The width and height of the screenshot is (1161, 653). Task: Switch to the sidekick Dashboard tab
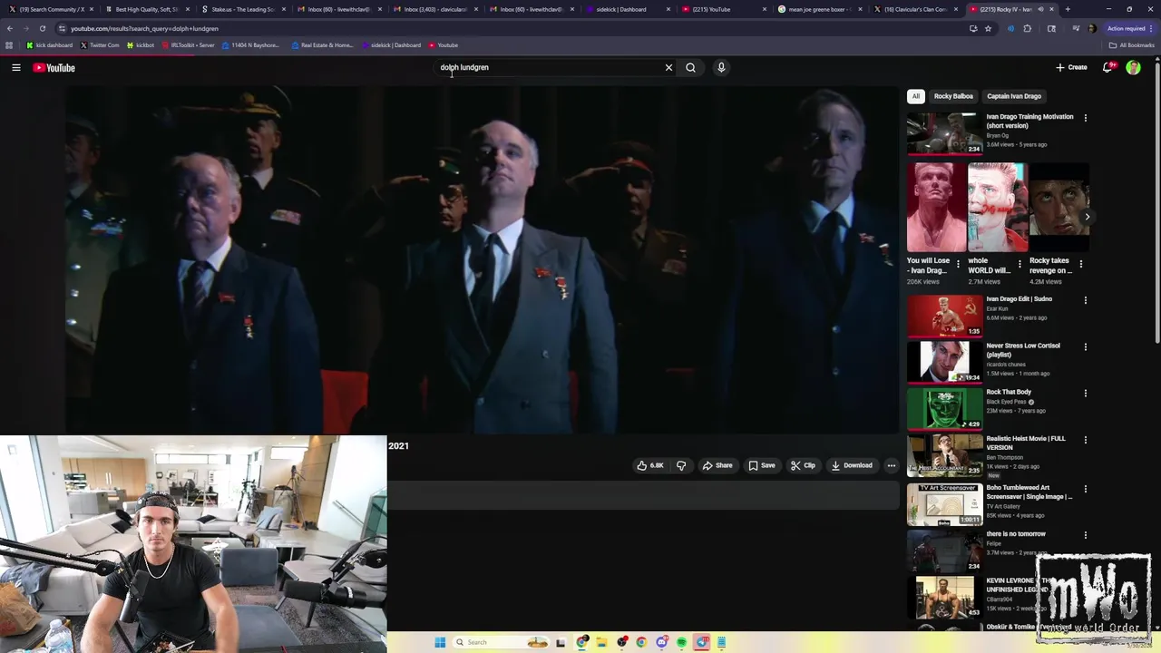(x=629, y=9)
